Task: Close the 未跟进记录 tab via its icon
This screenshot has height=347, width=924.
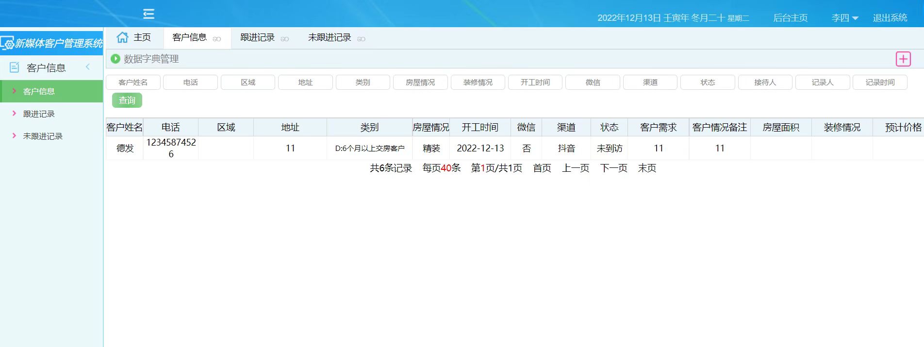Action: tap(361, 39)
